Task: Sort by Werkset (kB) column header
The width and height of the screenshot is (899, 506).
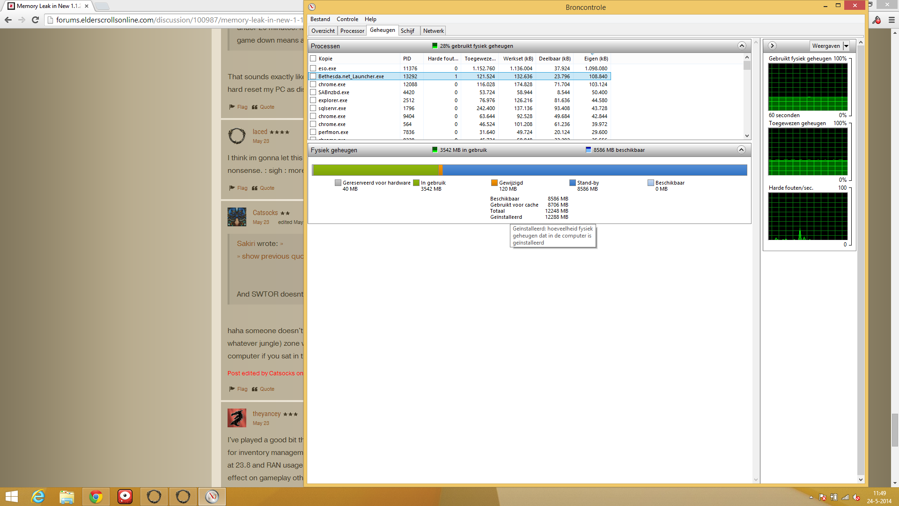Action: pyautogui.click(x=517, y=59)
